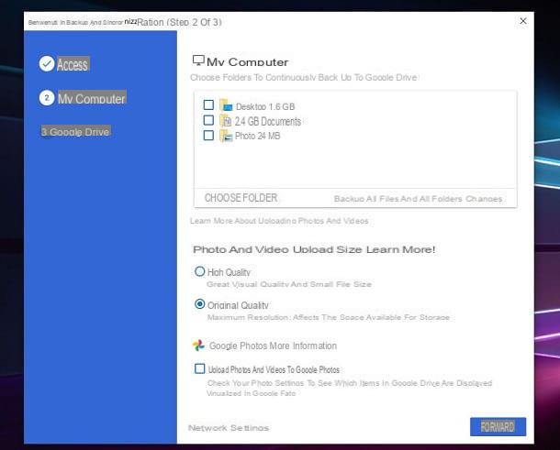Image resolution: width=560 pixels, height=450 pixels.
Task: Check the Desktop 1.6 GB checkbox
Action: (x=208, y=104)
